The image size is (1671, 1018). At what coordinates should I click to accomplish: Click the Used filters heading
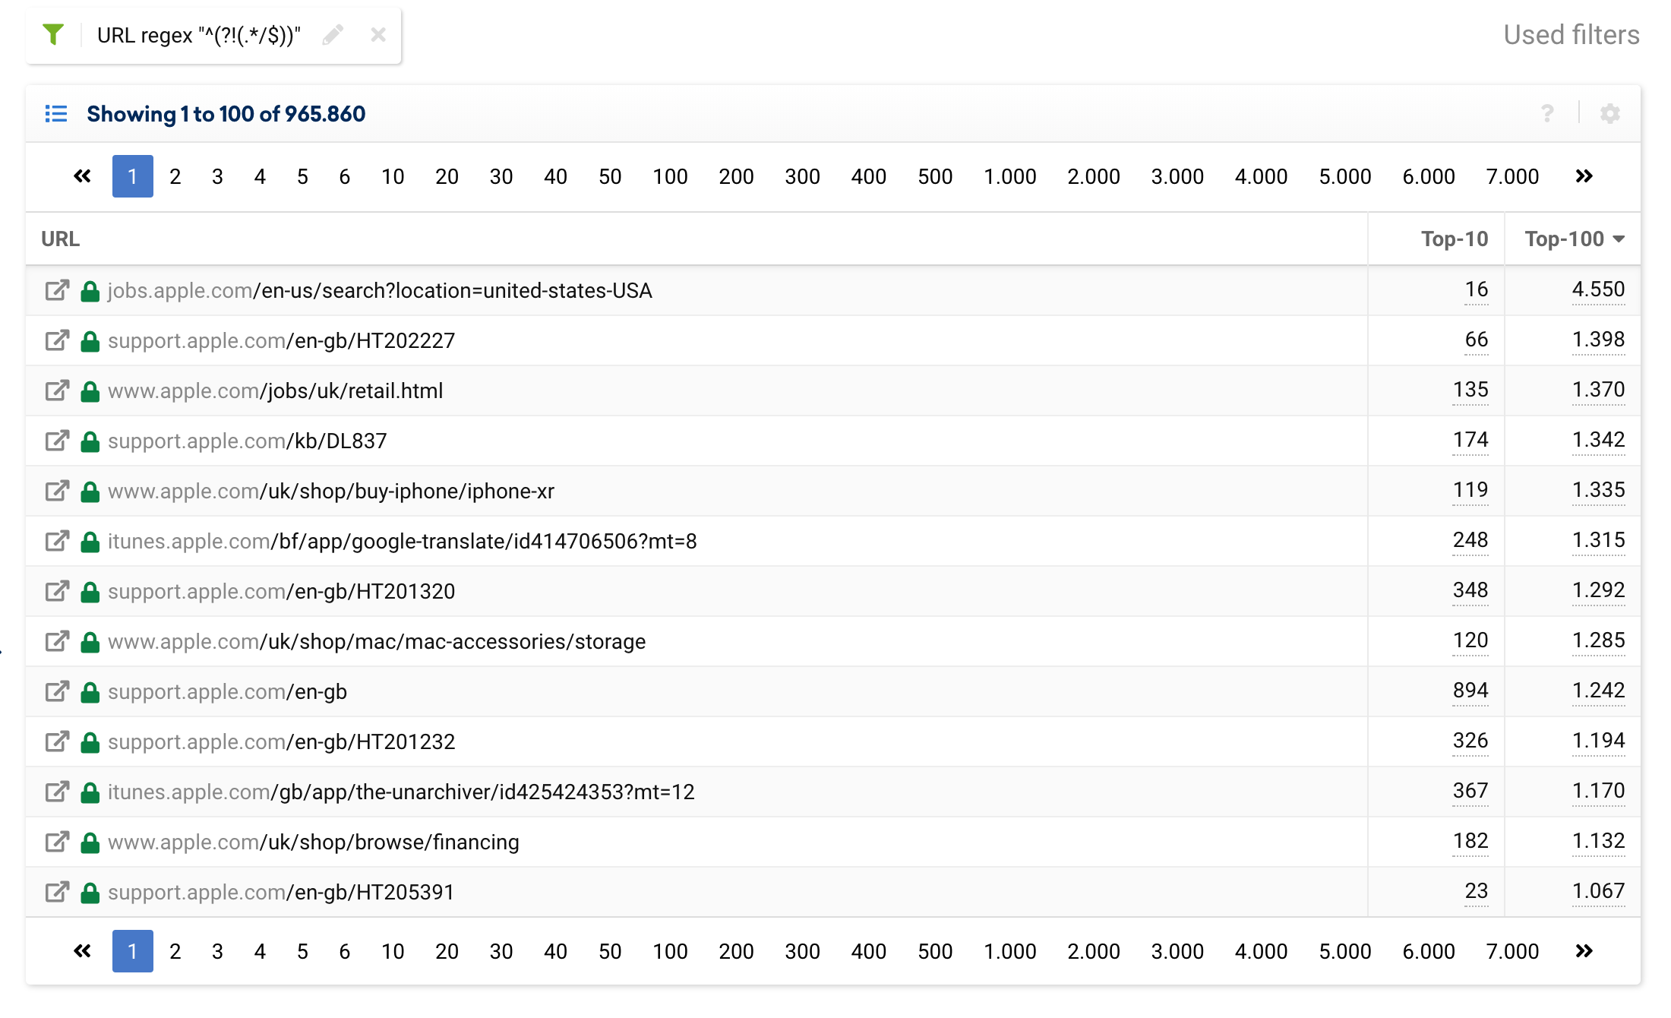(1571, 35)
